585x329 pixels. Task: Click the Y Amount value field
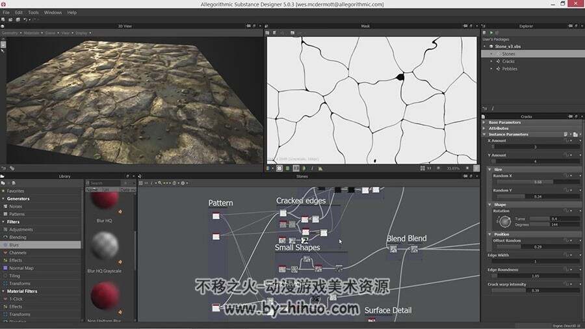535,161
